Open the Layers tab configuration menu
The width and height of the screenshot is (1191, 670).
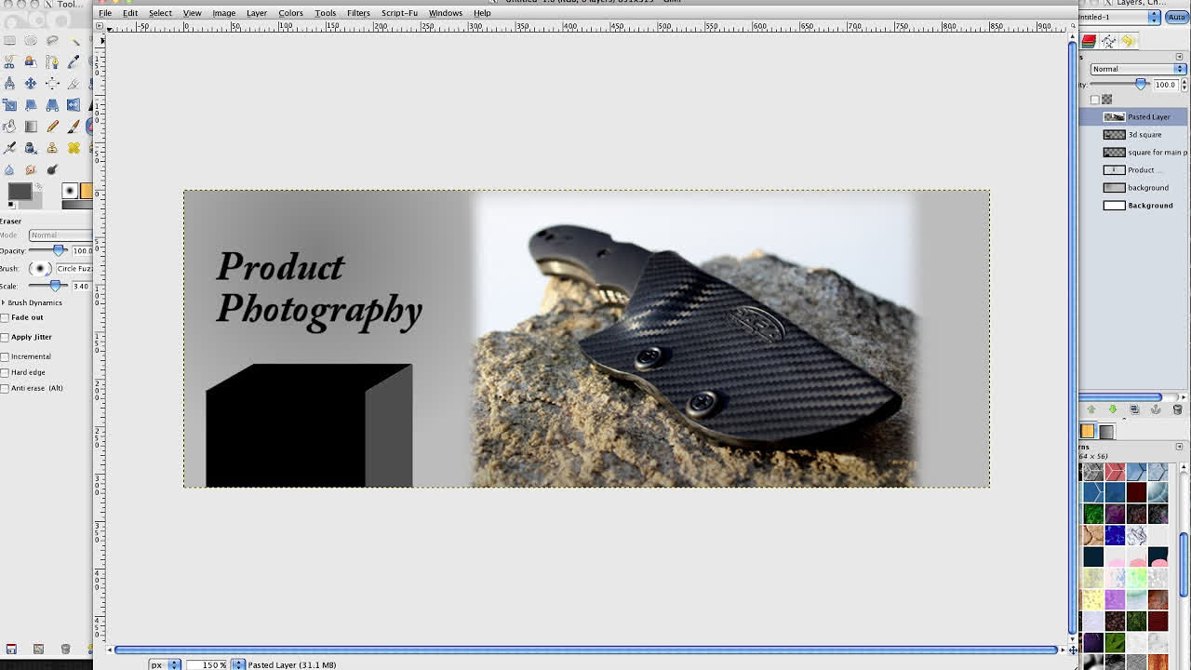[1179, 57]
